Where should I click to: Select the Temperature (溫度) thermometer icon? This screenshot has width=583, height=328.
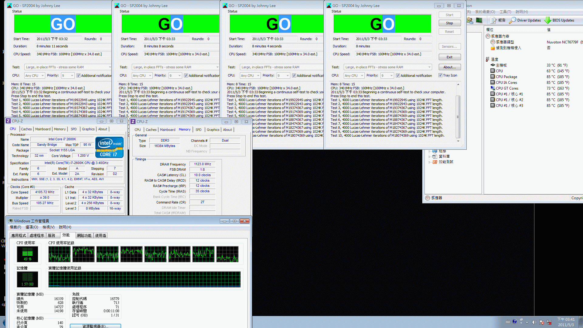click(x=488, y=59)
